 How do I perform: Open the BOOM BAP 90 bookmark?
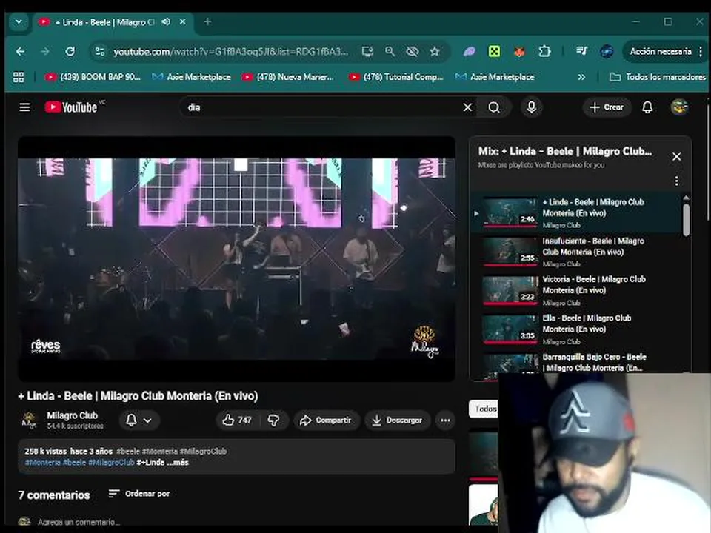(93, 77)
